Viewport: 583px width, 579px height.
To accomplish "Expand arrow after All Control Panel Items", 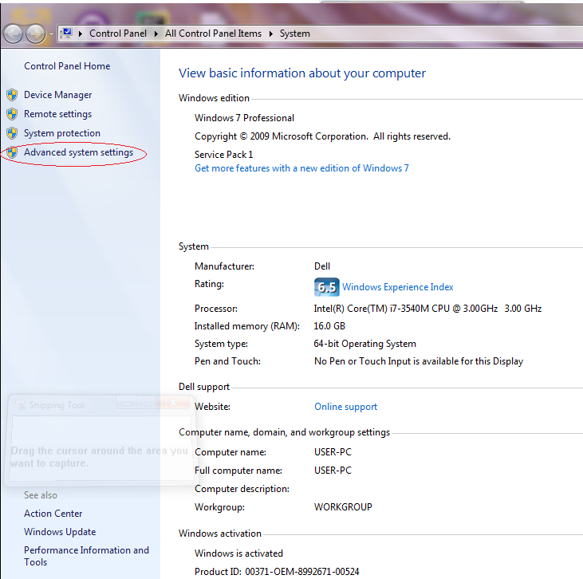I will pyautogui.click(x=271, y=33).
